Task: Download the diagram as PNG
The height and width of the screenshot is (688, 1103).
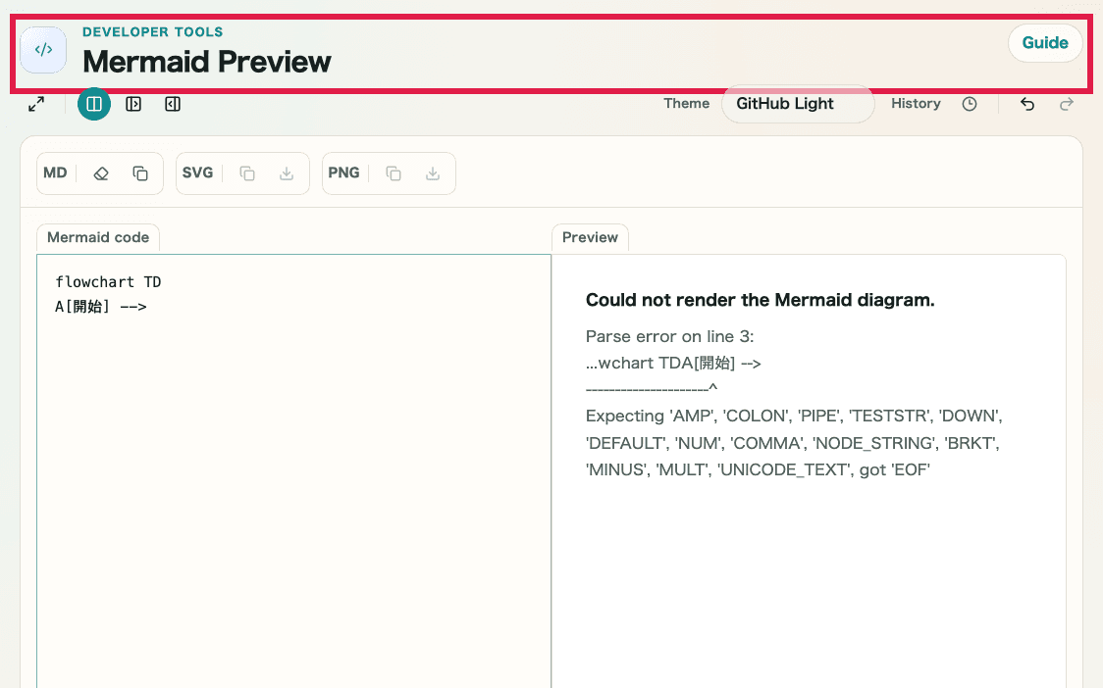Action: pyautogui.click(x=432, y=172)
